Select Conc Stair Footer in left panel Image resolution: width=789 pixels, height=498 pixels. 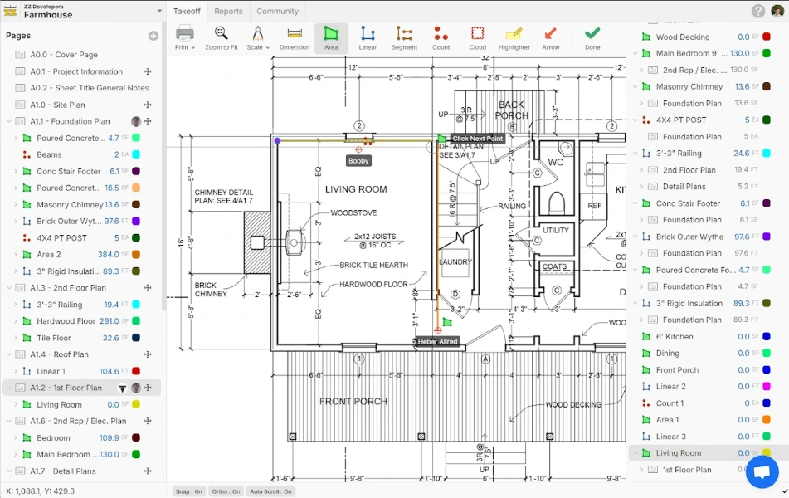pos(68,172)
